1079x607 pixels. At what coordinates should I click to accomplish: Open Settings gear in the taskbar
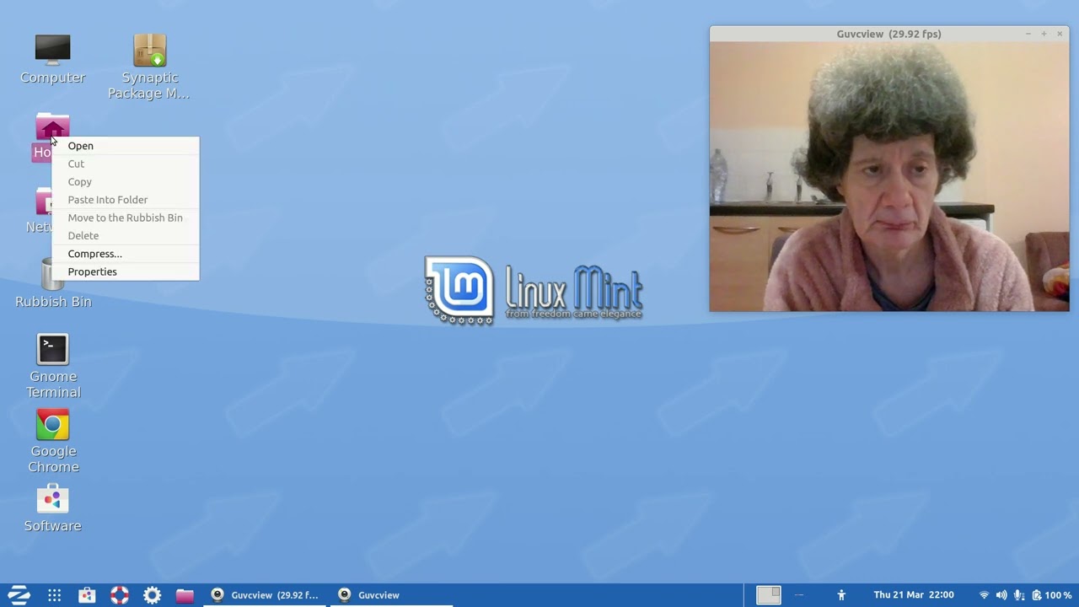[x=152, y=595]
